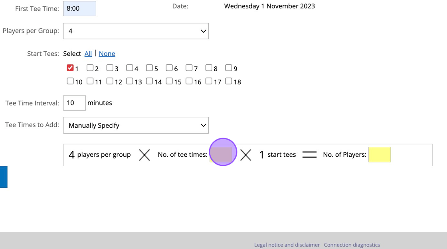Focus the Tee Time Interval minutes field
The height and width of the screenshot is (249, 447).
coord(74,103)
